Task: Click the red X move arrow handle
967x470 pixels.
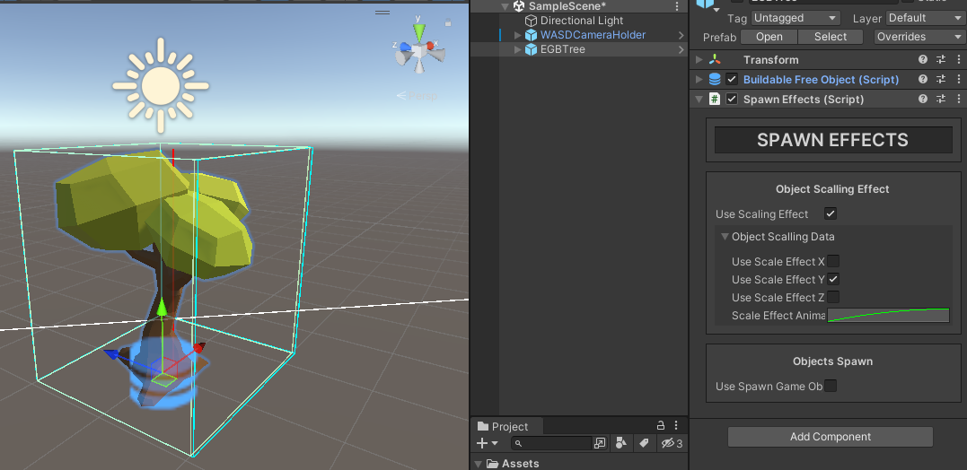Action: click(198, 348)
